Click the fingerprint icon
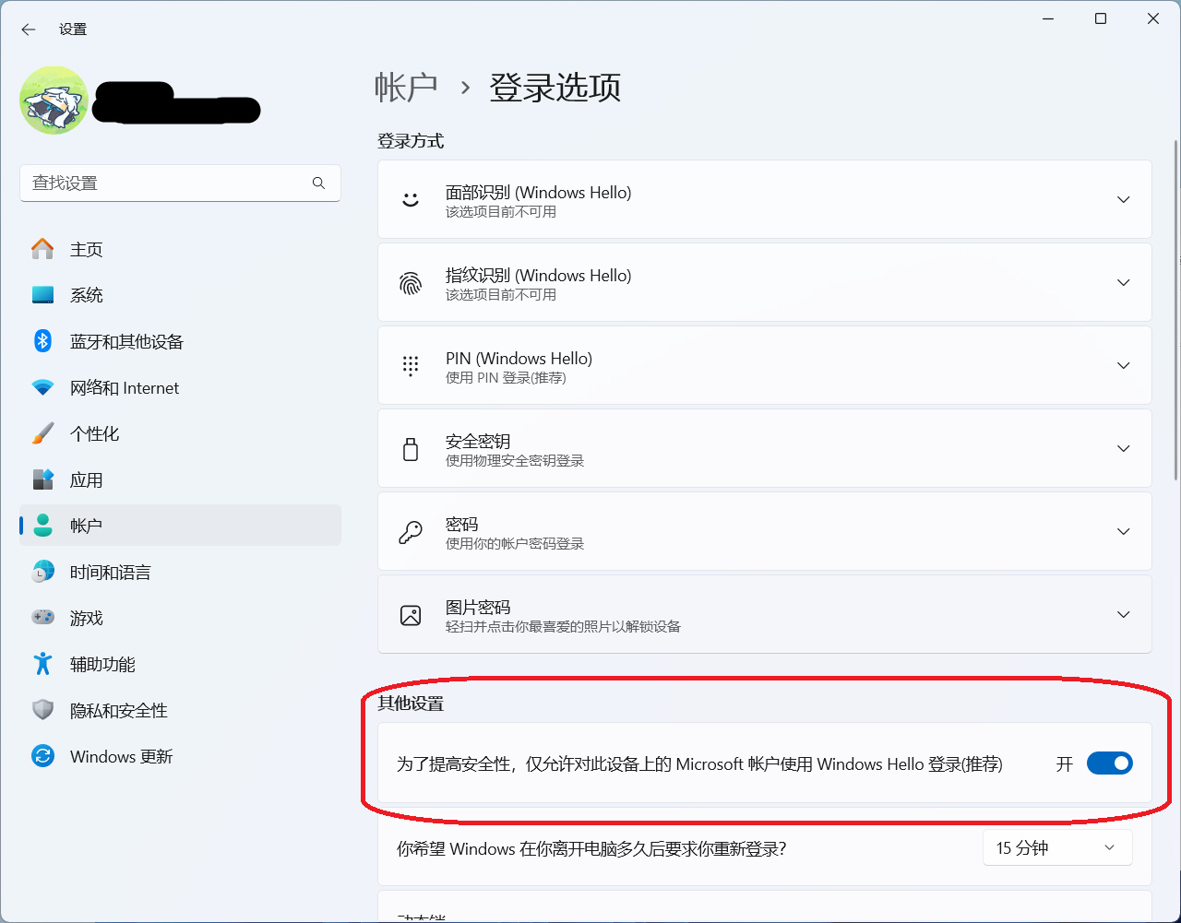Image resolution: width=1181 pixels, height=923 pixels. pos(411,282)
